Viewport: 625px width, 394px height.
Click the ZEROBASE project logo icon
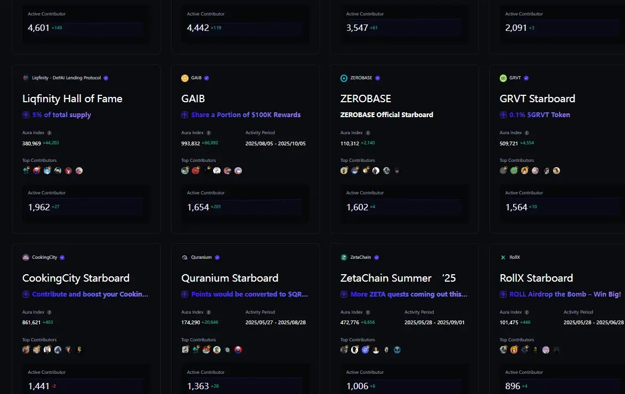click(x=344, y=78)
